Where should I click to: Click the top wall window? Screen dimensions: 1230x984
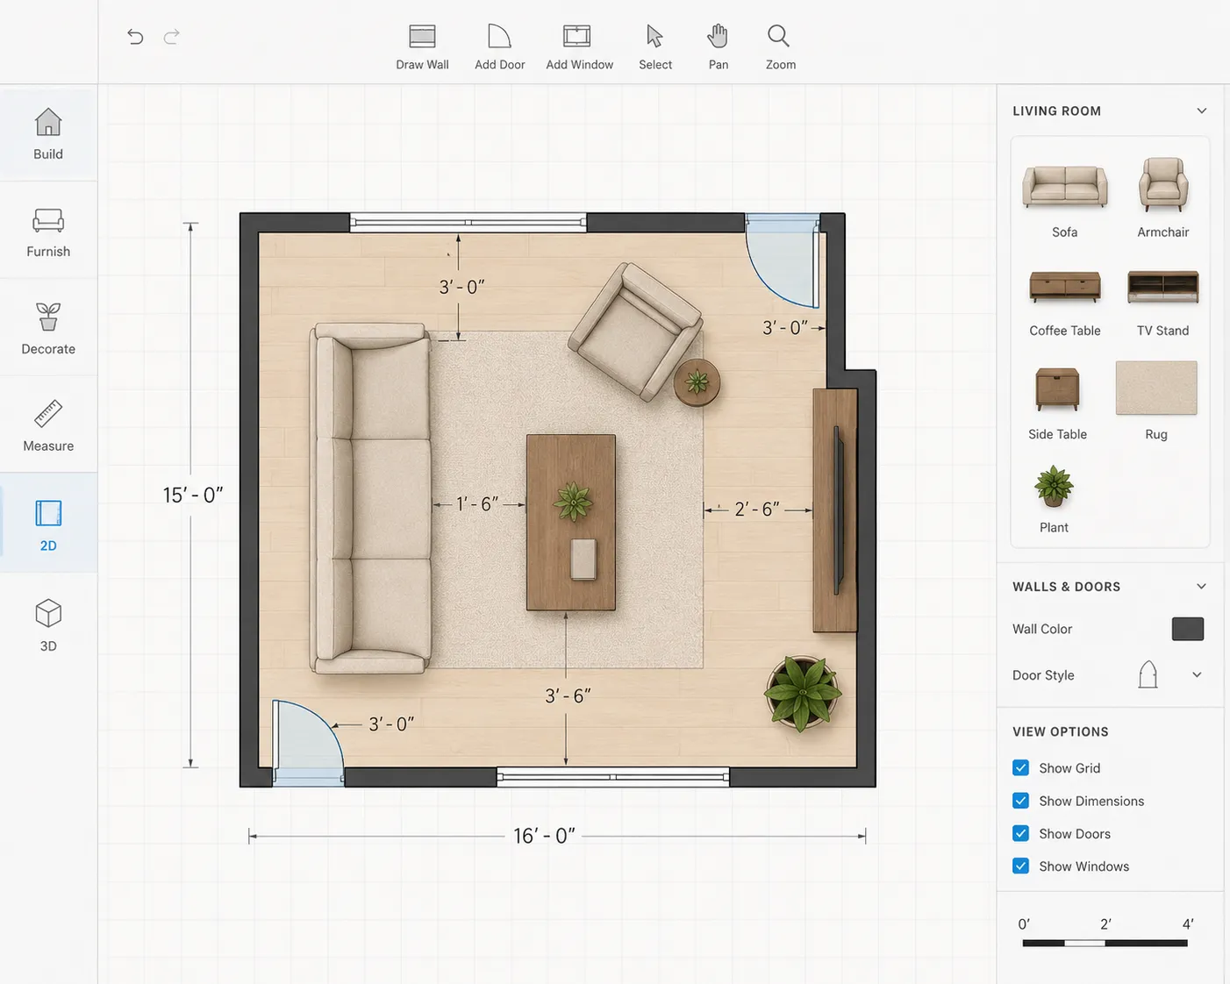[x=468, y=223]
